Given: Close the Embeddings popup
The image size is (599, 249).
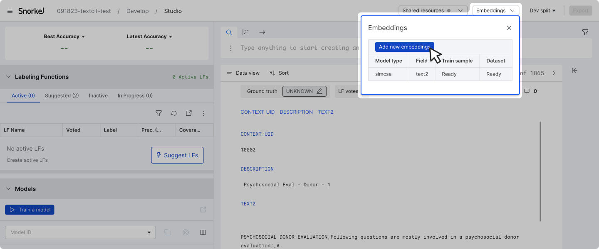Looking at the screenshot, I should tap(509, 28).
